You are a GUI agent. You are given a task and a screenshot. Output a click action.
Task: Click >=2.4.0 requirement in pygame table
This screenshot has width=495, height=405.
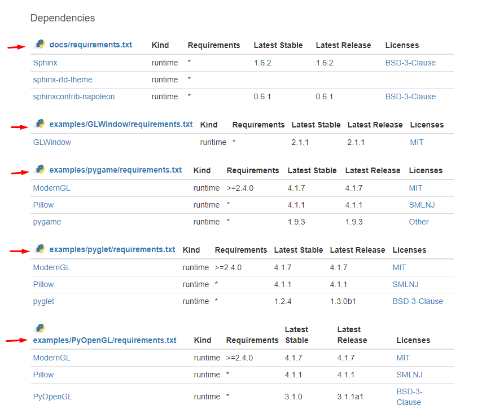[240, 188]
